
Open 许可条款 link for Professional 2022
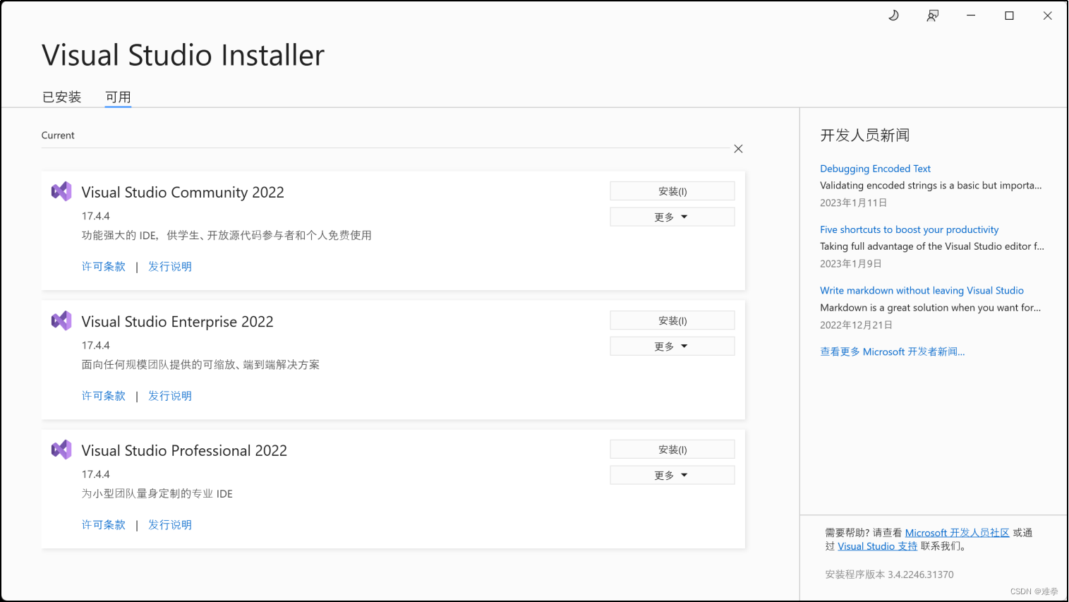[x=104, y=524]
